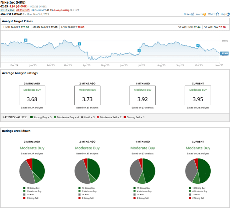Click the Current average rating box 3.95

coord(198,95)
